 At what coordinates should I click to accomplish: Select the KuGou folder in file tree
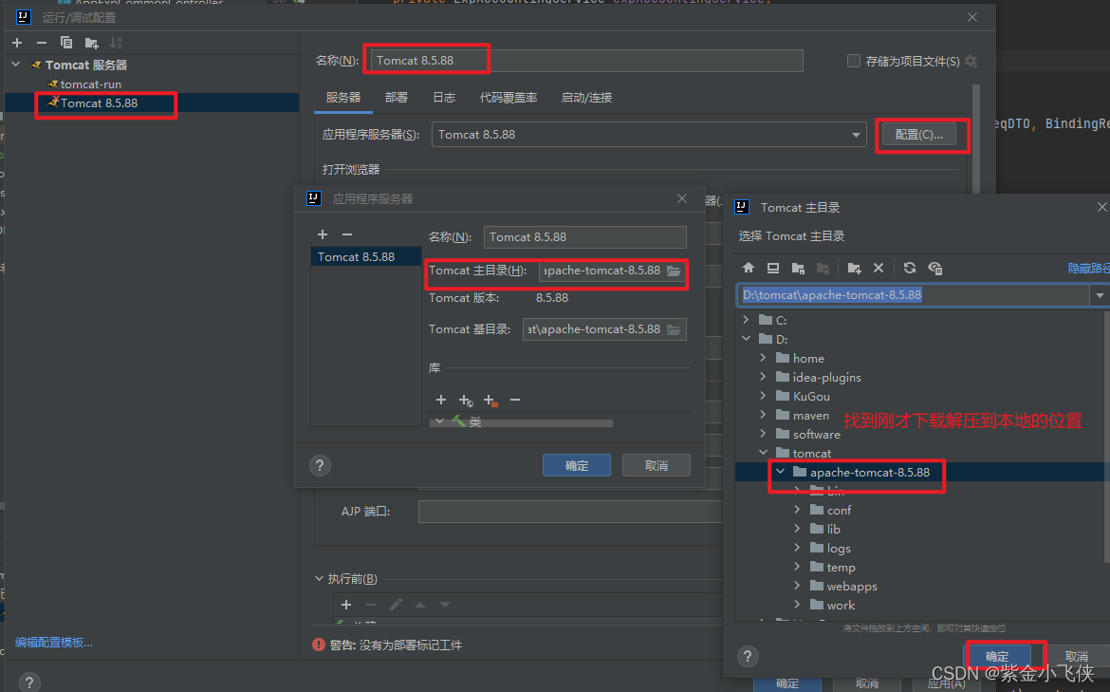811,396
